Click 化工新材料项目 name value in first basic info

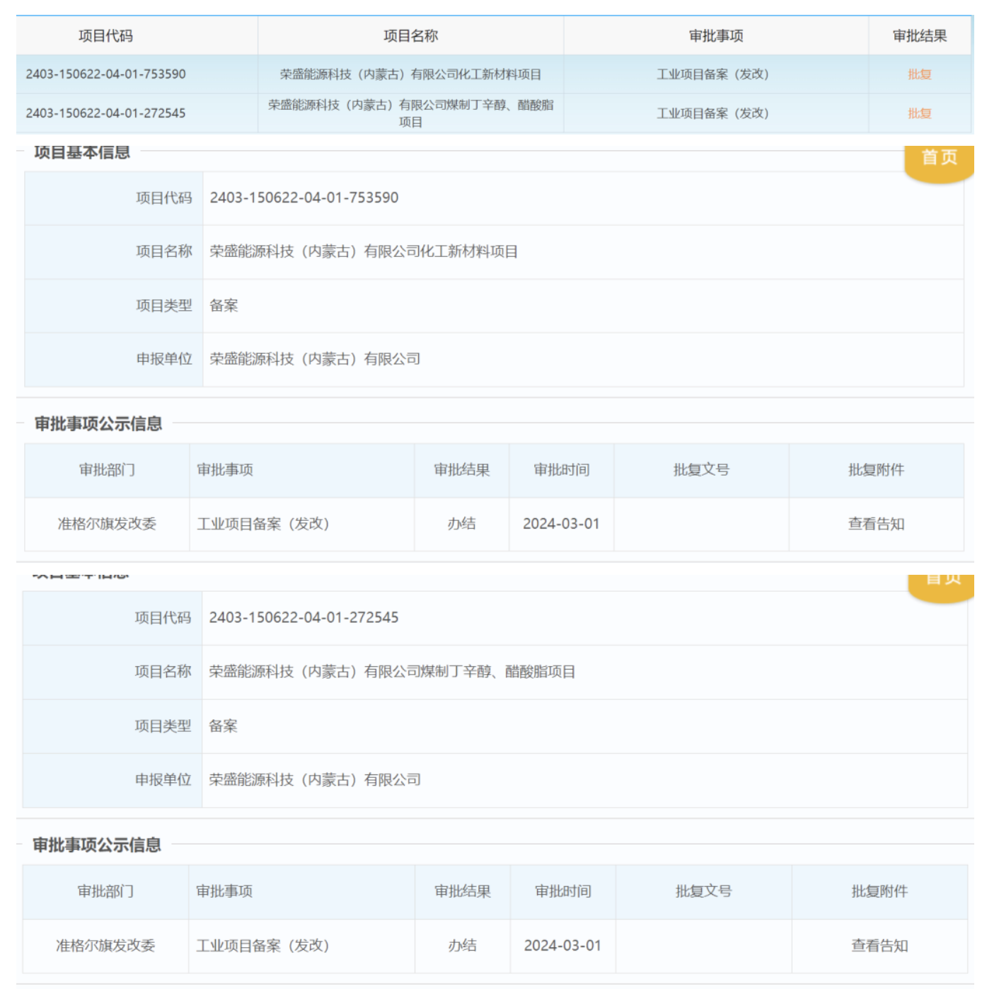pyautogui.click(x=364, y=252)
